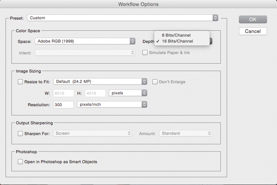Image resolution: width=277 pixels, height=185 pixels.
Task: Open the Screen sharpening target dropdown
Action: point(92,134)
